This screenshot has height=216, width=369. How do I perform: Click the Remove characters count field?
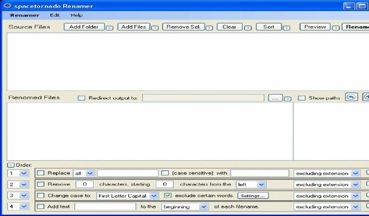click(85, 184)
